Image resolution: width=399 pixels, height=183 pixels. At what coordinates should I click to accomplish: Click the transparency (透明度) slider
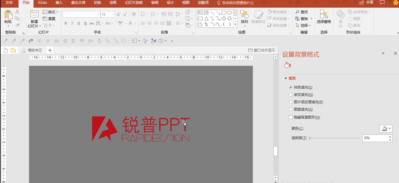click(x=335, y=138)
